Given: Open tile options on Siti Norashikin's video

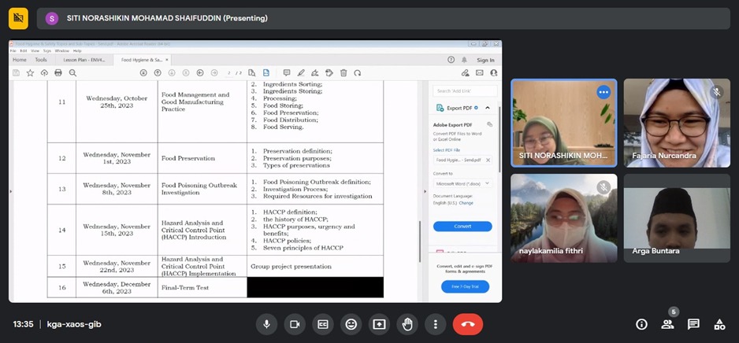Looking at the screenshot, I should click(x=603, y=92).
